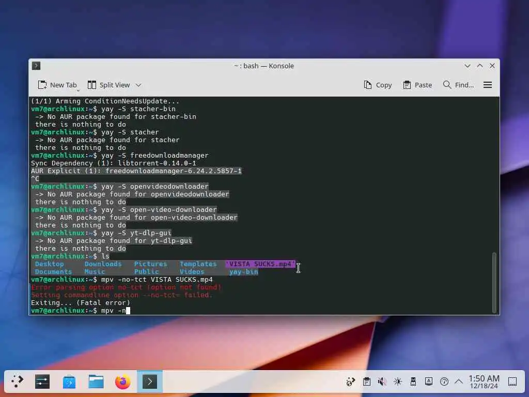Click the keyboard layout tray icon
The height and width of the screenshot is (397, 529).
click(428, 382)
